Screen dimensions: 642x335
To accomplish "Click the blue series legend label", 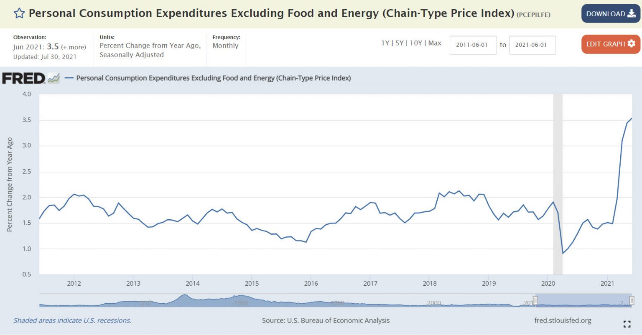I will tap(213, 78).
